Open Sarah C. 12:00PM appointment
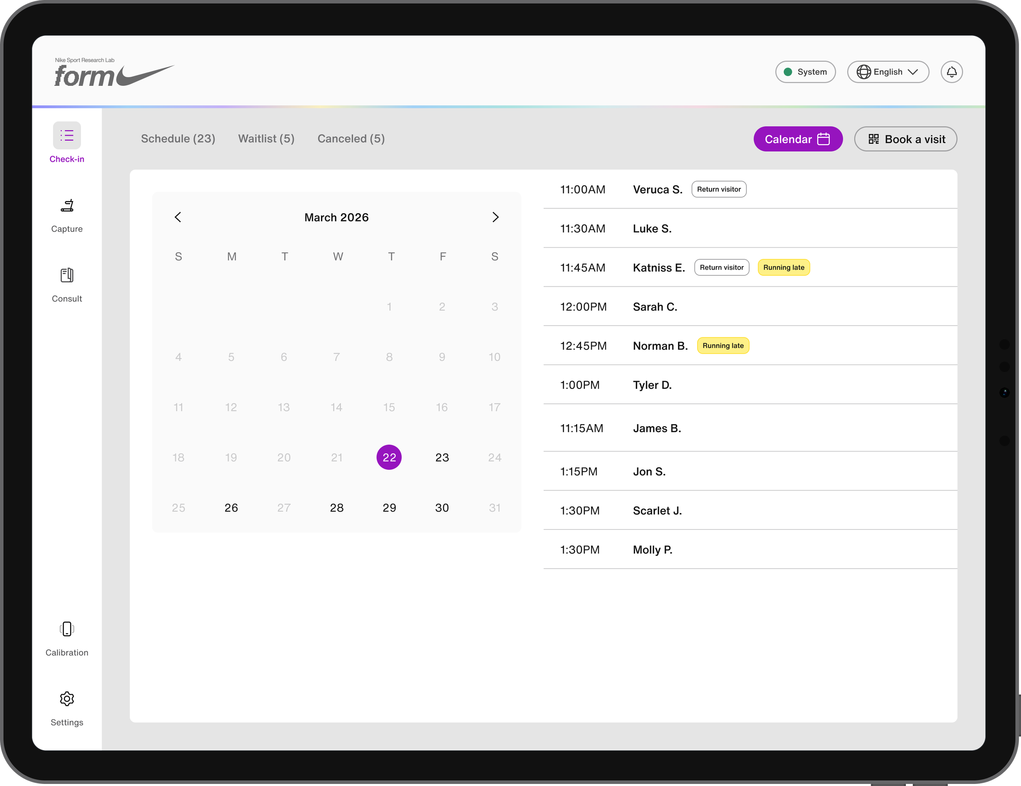The width and height of the screenshot is (1021, 786). [750, 307]
